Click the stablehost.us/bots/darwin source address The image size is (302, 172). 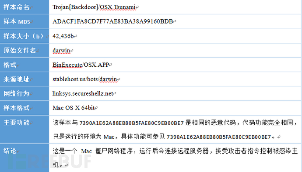tap(85, 79)
